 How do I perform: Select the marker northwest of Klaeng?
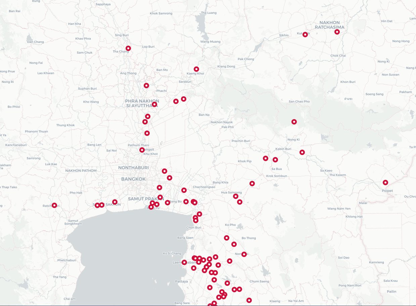click(249, 300)
